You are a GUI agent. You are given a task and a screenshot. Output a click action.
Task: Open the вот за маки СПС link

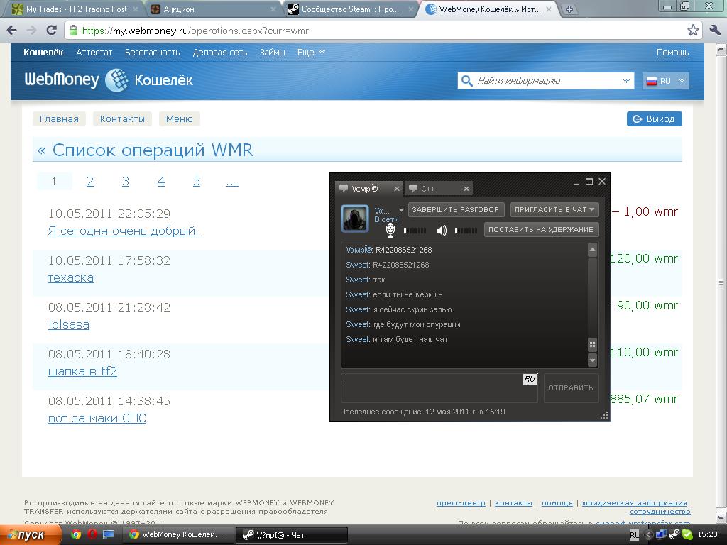pyautogui.click(x=97, y=418)
